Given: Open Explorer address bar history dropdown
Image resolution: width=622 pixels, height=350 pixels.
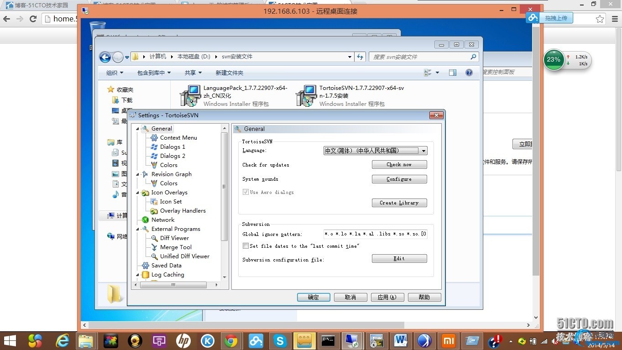Looking at the screenshot, I should 350,57.
